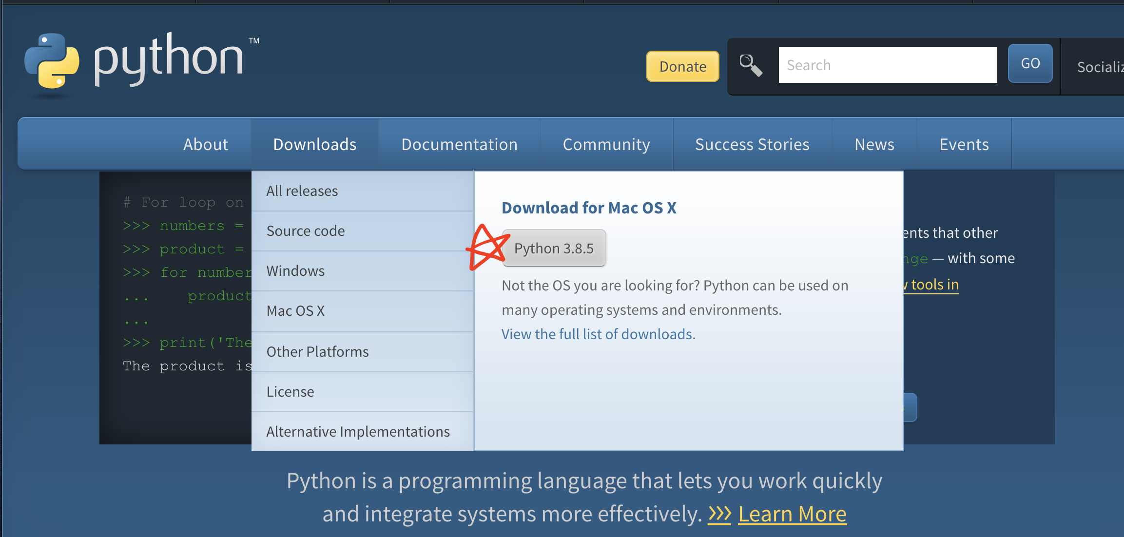Click the magnifying glass search icon
Screen dimensions: 1124x537
click(x=751, y=65)
